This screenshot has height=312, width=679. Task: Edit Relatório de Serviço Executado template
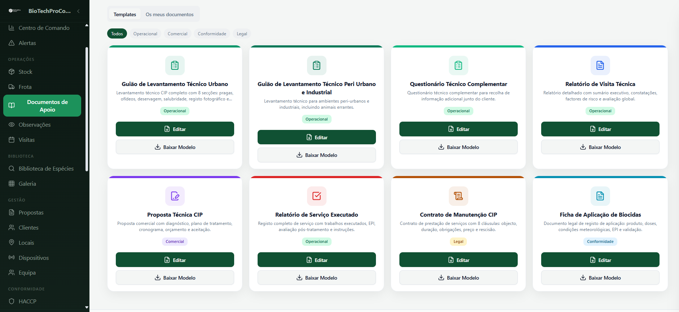(x=317, y=260)
